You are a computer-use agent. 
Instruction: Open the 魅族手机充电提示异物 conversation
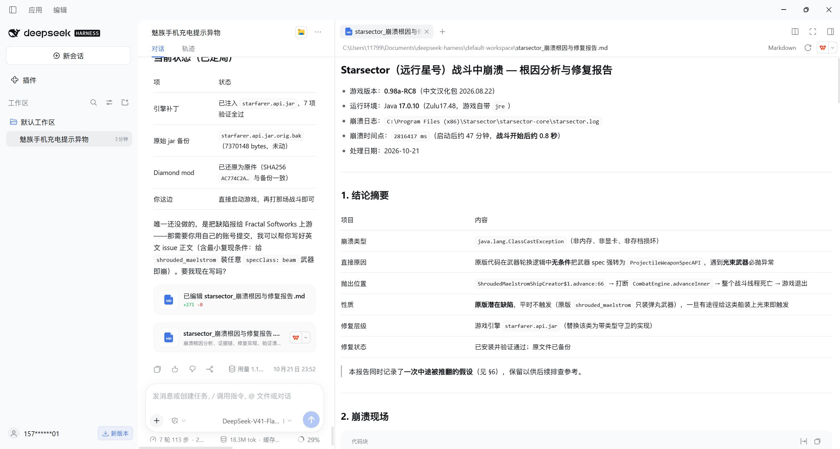click(69, 139)
